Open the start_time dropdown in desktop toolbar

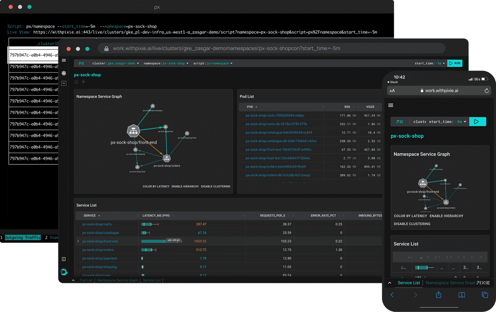(430, 63)
